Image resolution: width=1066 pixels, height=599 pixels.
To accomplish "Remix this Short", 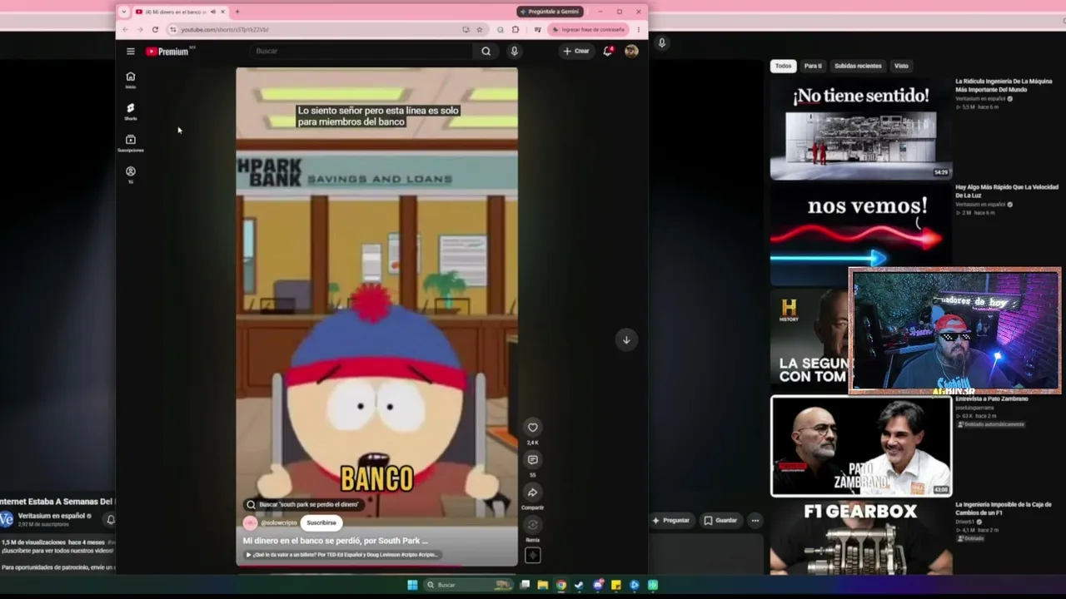I will [x=533, y=525].
